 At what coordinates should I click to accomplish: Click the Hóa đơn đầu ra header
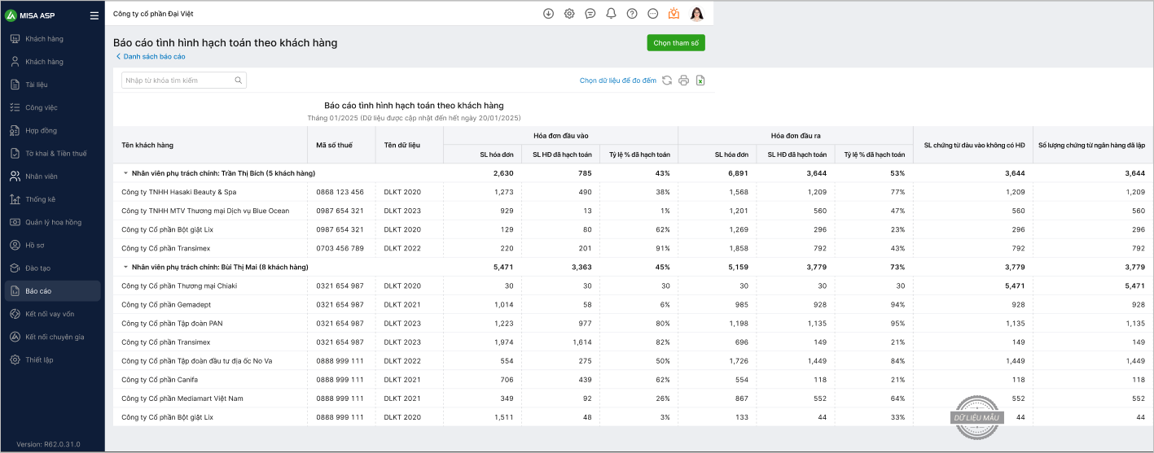pyautogui.click(x=796, y=135)
